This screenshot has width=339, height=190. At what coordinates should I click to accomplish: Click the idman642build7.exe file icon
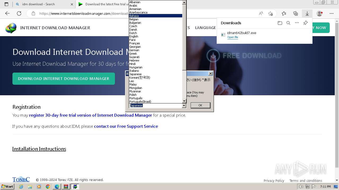[x=223, y=35]
